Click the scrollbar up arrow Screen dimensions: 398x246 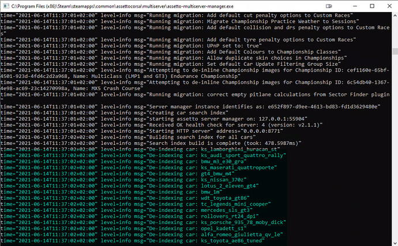(395, 15)
